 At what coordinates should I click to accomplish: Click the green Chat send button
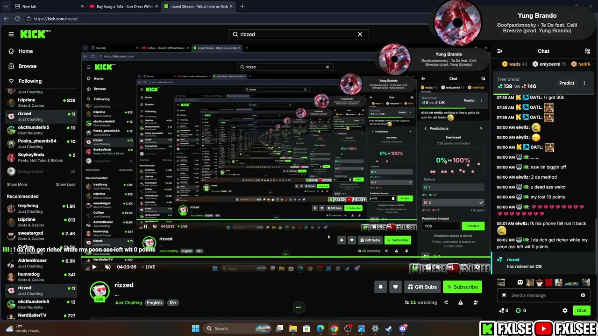(x=582, y=310)
